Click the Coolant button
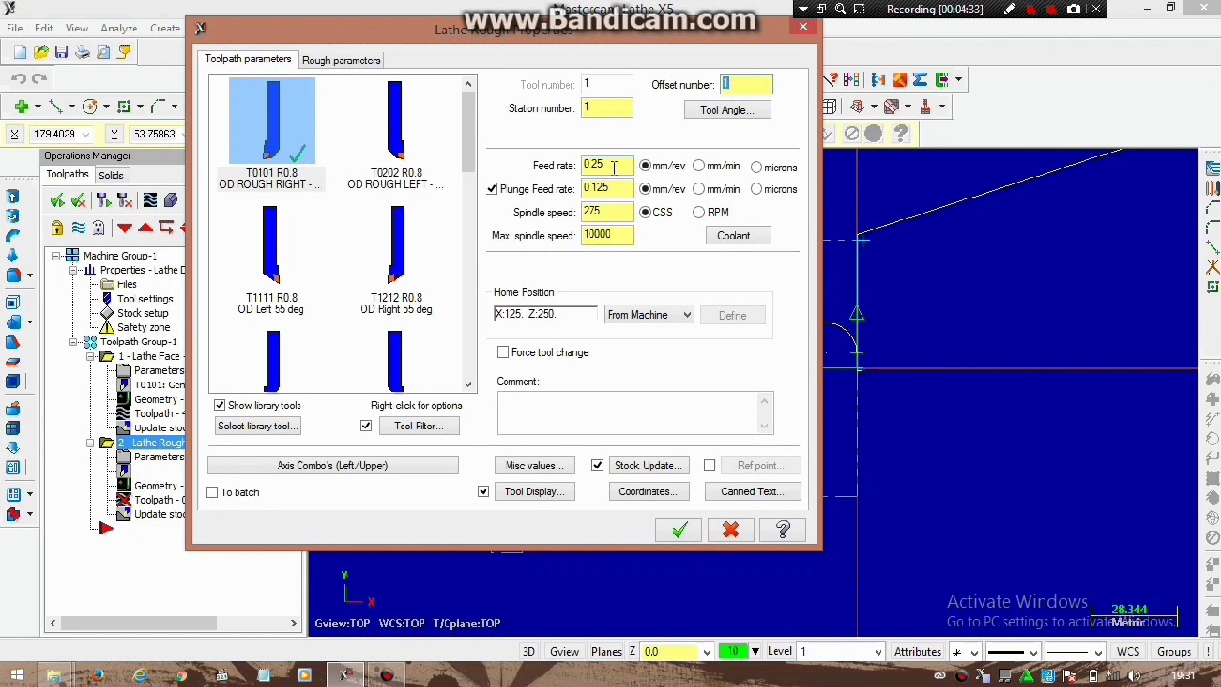This screenshot has height=687, width=1221. (x=737, y=236)
